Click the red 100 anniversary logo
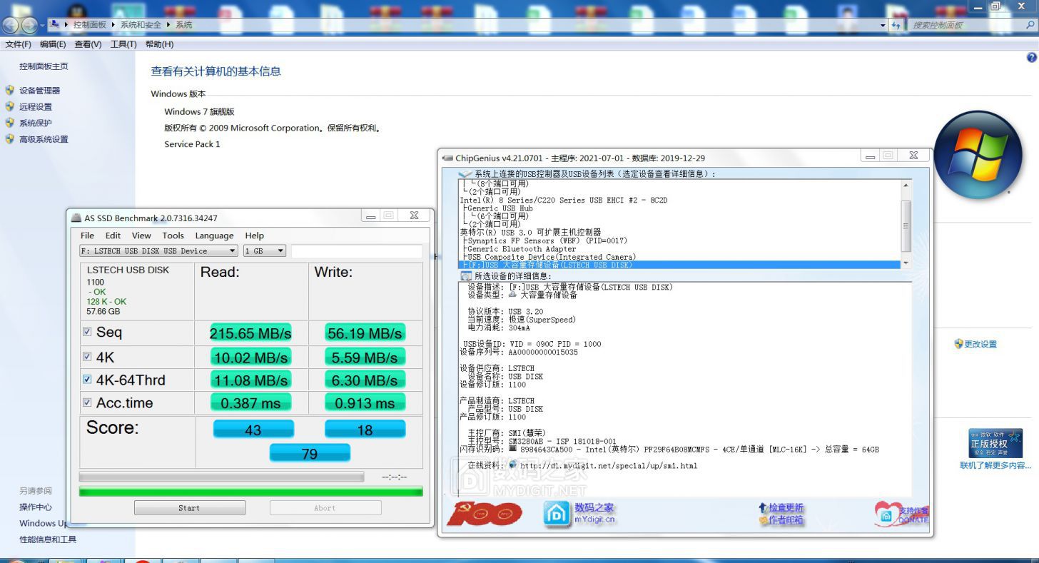1039x563 pixels. click(485, 513)
